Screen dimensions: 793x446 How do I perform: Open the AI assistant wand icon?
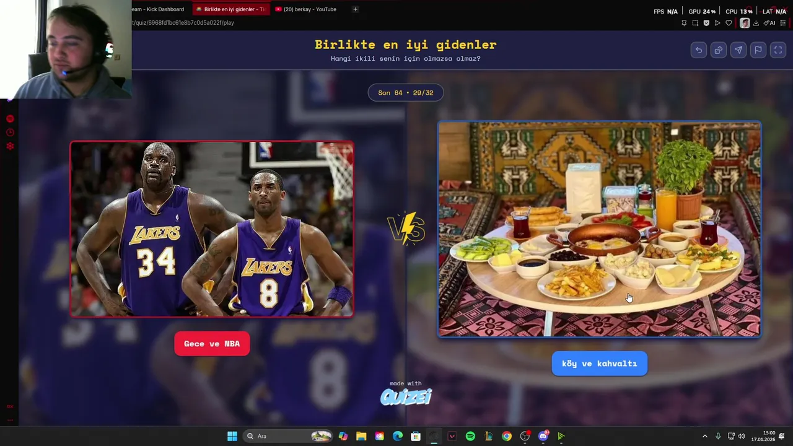pyautogui.click(x=769, y=23)
